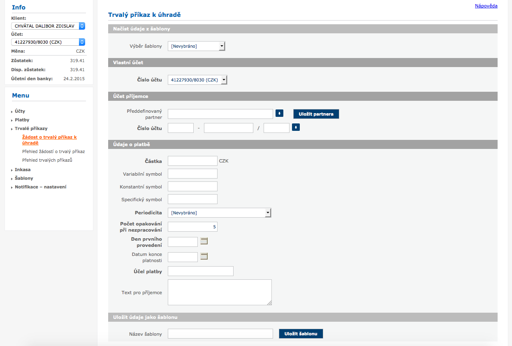This screenshot has width=512, height=346.
Task: Click the Zůstatek value 319.41
Action: point(77,60)
